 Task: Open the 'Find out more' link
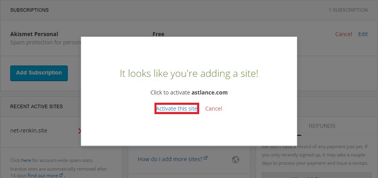pos(42,175)
